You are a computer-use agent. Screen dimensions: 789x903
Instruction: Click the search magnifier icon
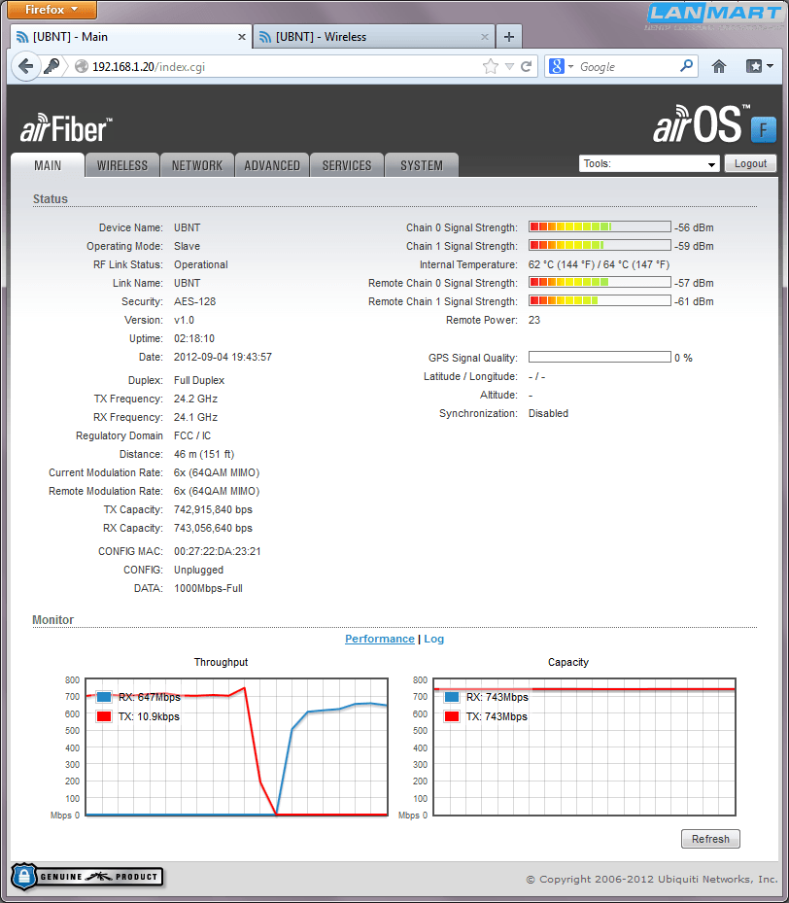(x=686, y=66)
